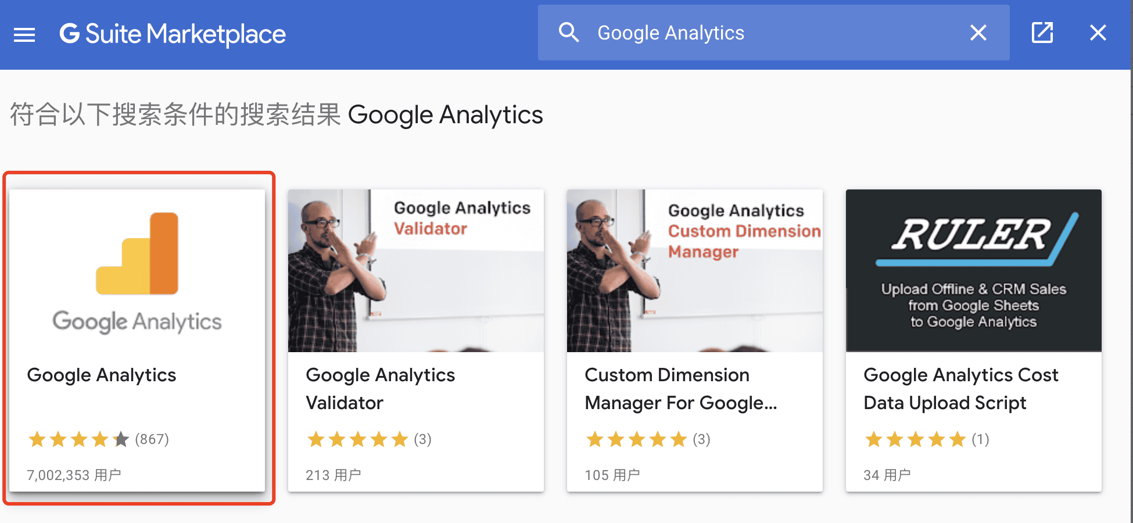
Task: Clear the Google Analytics search text
Action: (x=978, y=33)
